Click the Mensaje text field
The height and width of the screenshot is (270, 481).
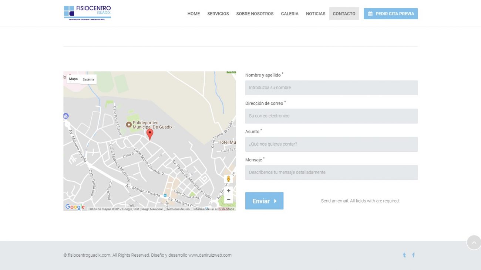coord(331,172)
